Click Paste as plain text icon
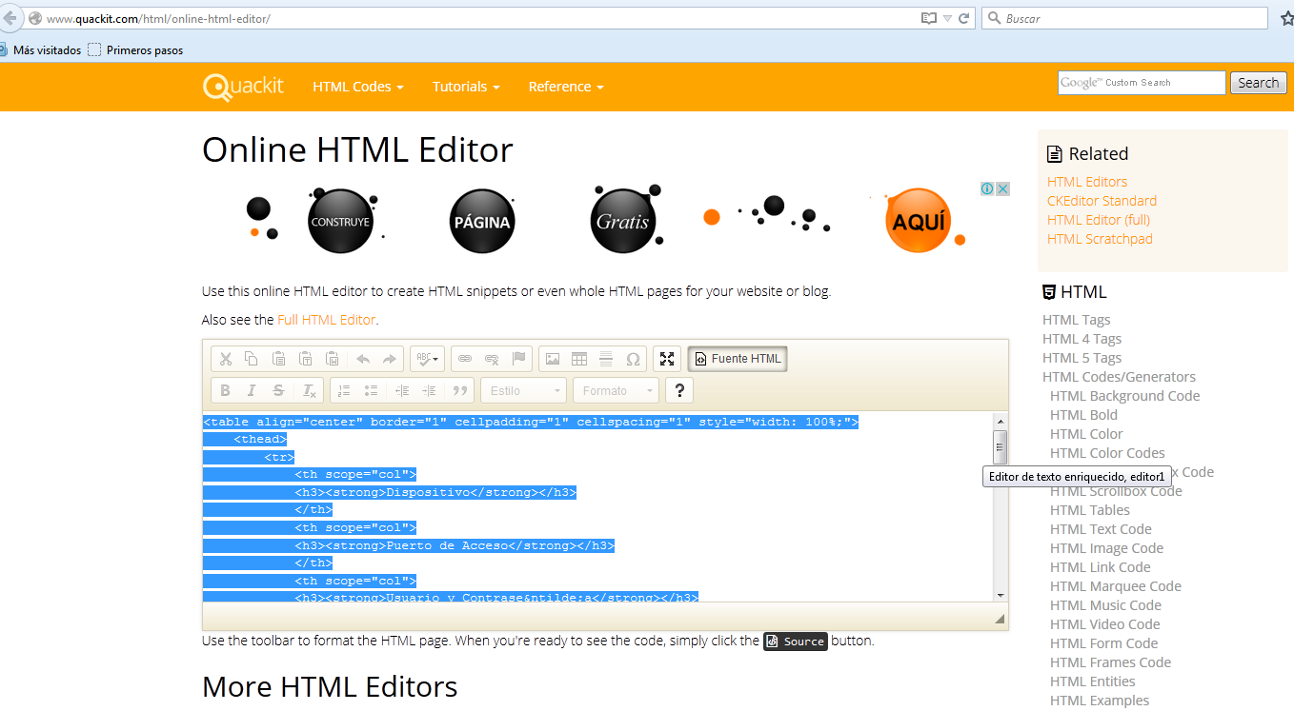This screenshot has width=1294, height=711. pyautogui.click(x=305, y=359)
